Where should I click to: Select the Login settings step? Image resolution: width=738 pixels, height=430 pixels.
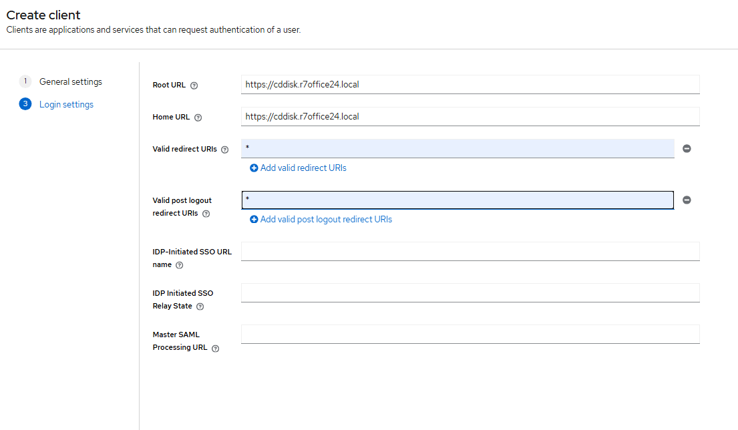66,104
